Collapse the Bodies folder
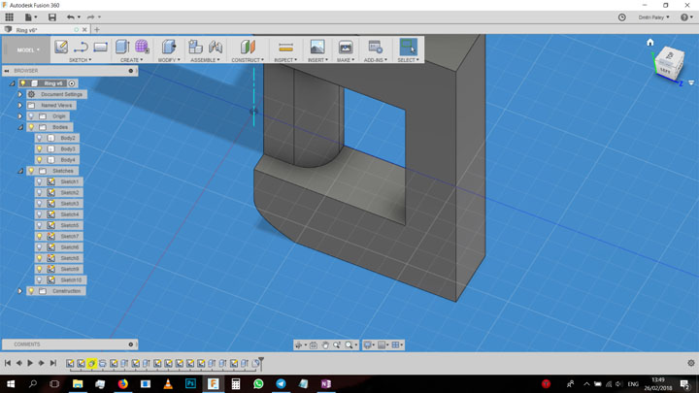This screenshot has width=699, height=393. tap(20, 127)
